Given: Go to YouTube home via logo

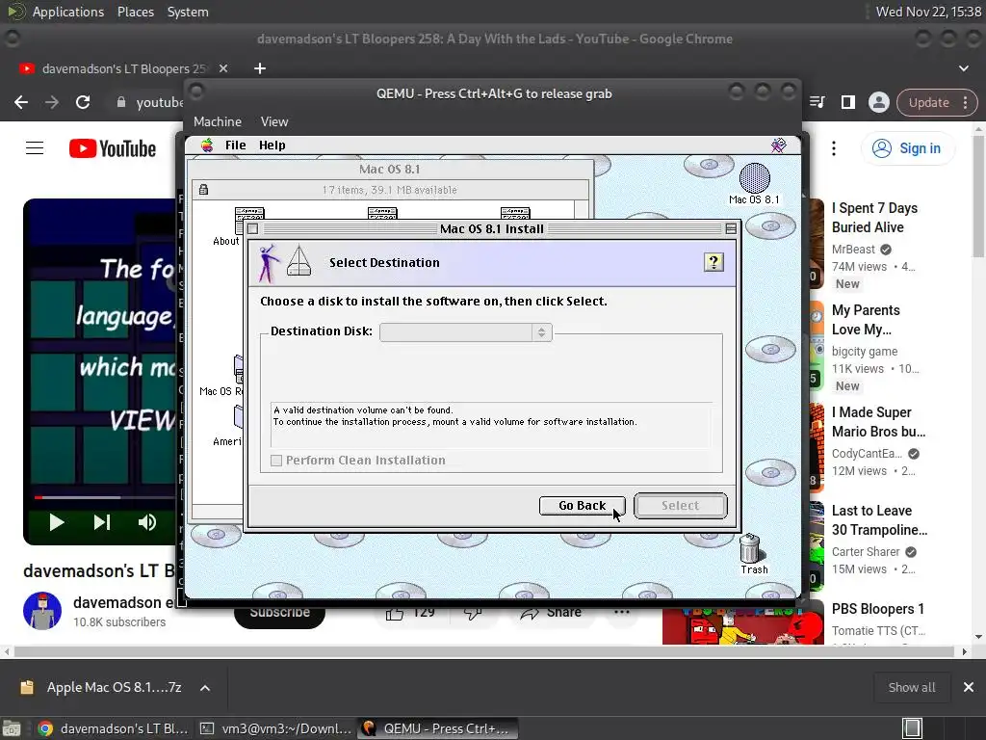Looking at the screenshot, I should click(x=113, y=148).
